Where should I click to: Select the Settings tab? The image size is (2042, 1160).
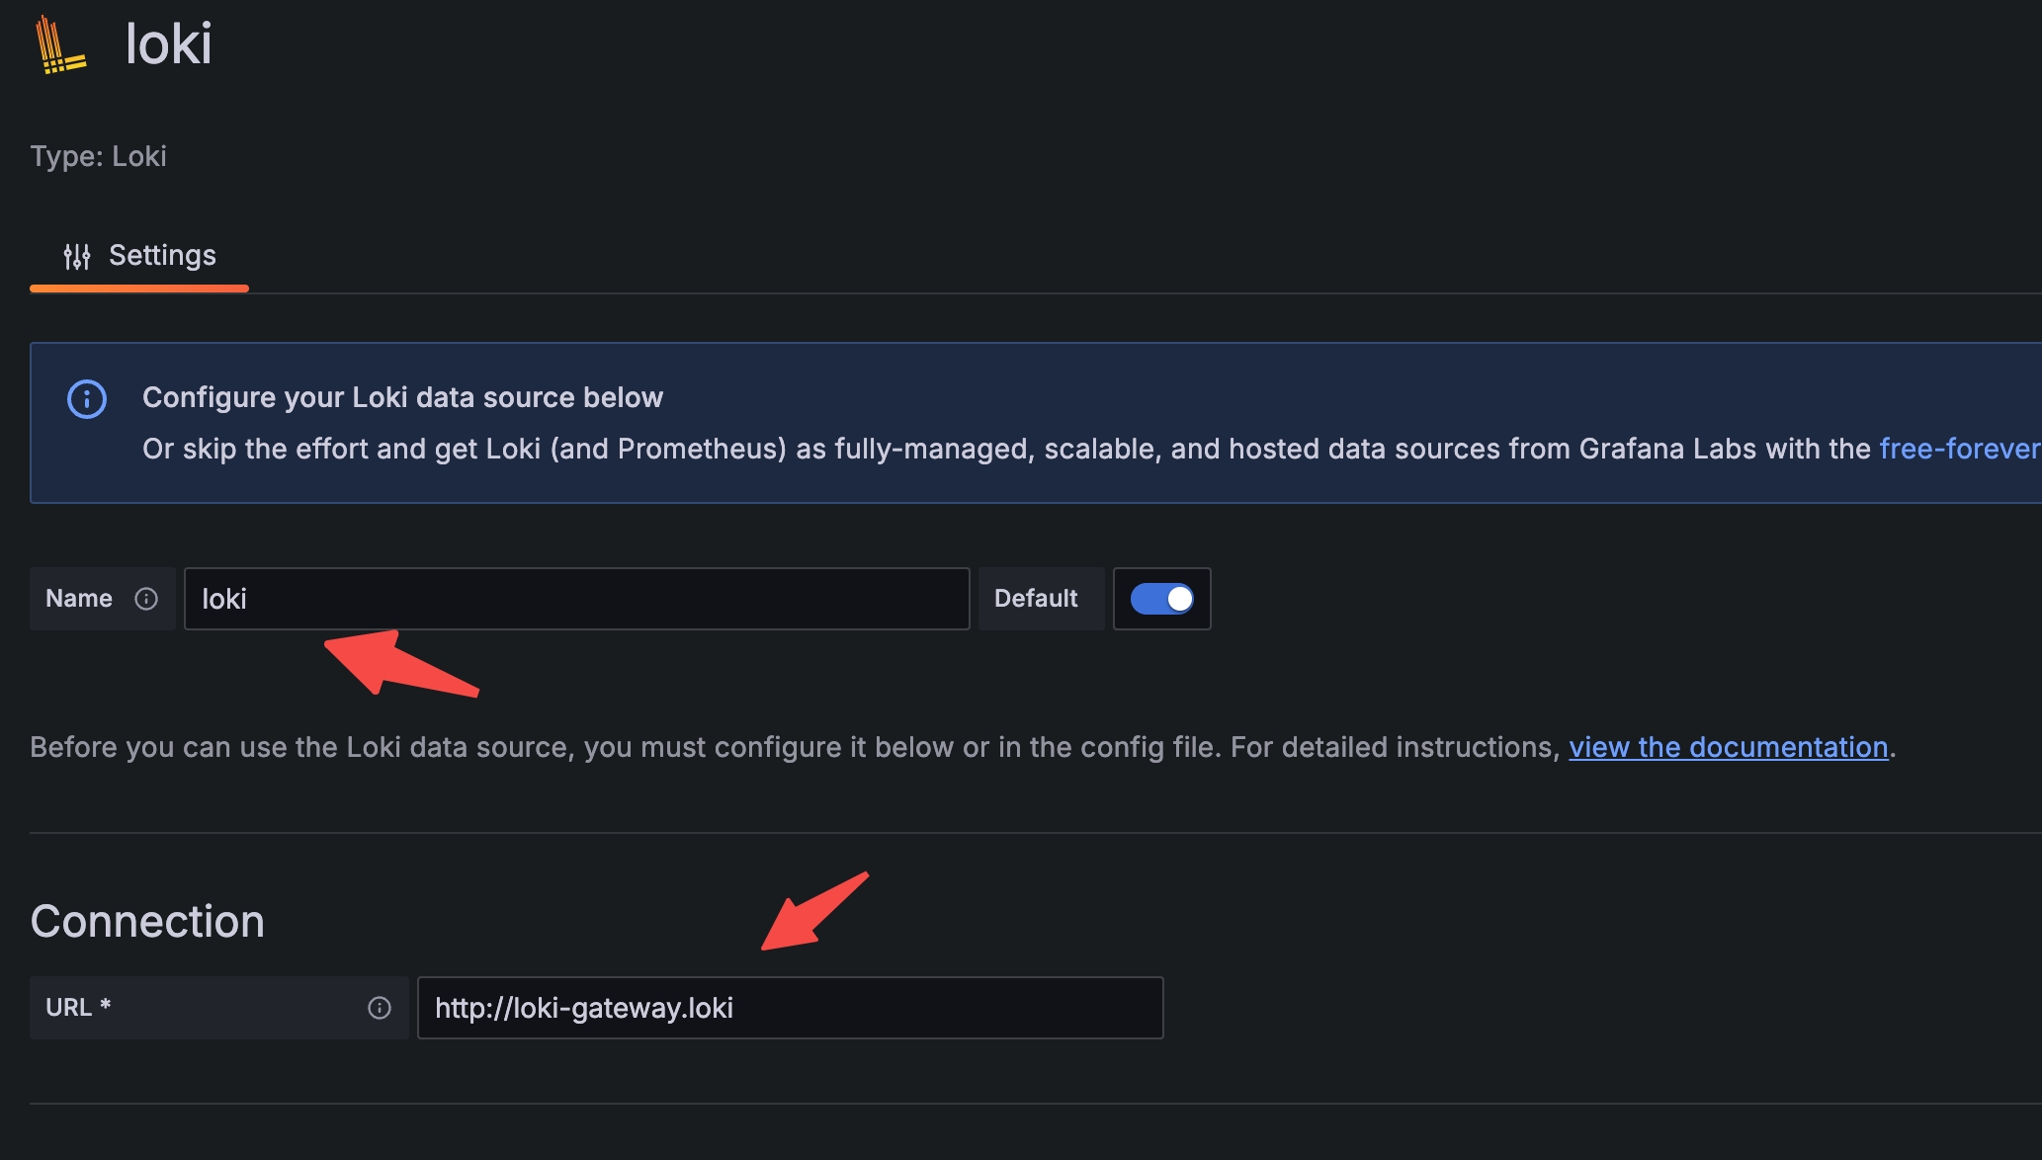162,255
